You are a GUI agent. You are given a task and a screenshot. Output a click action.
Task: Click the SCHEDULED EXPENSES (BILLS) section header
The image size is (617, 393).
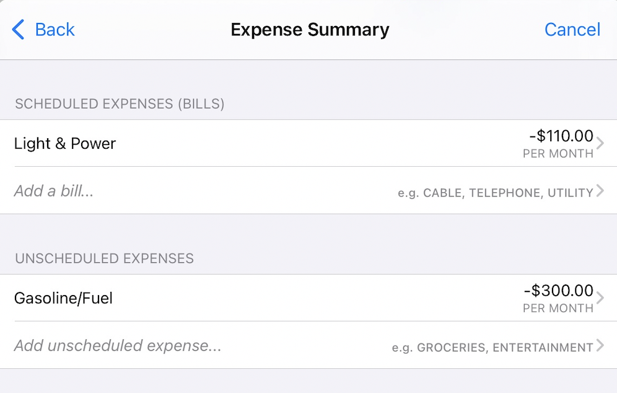click(x=120, y=104)
